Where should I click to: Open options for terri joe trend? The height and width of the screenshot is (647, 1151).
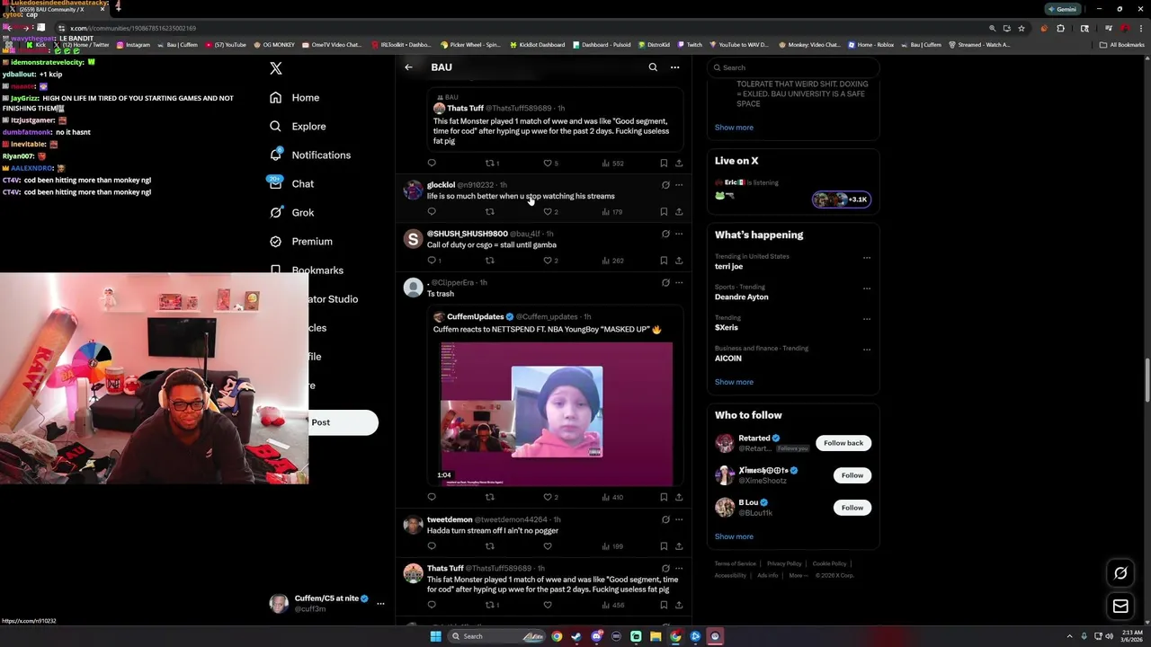click(x=867, y=258)
